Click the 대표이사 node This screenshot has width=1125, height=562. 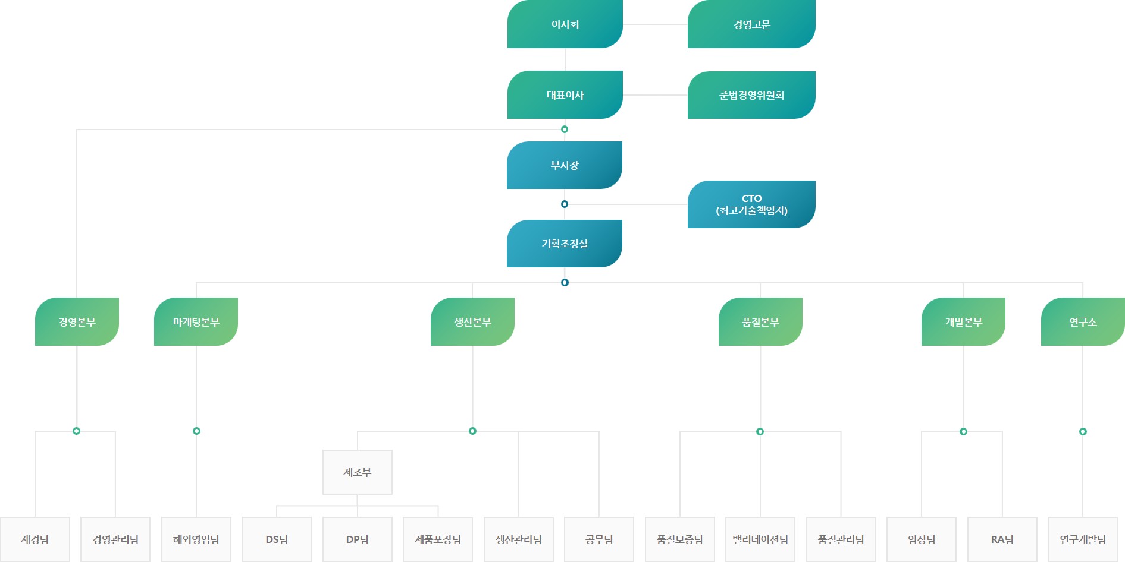tap(565, 95)
